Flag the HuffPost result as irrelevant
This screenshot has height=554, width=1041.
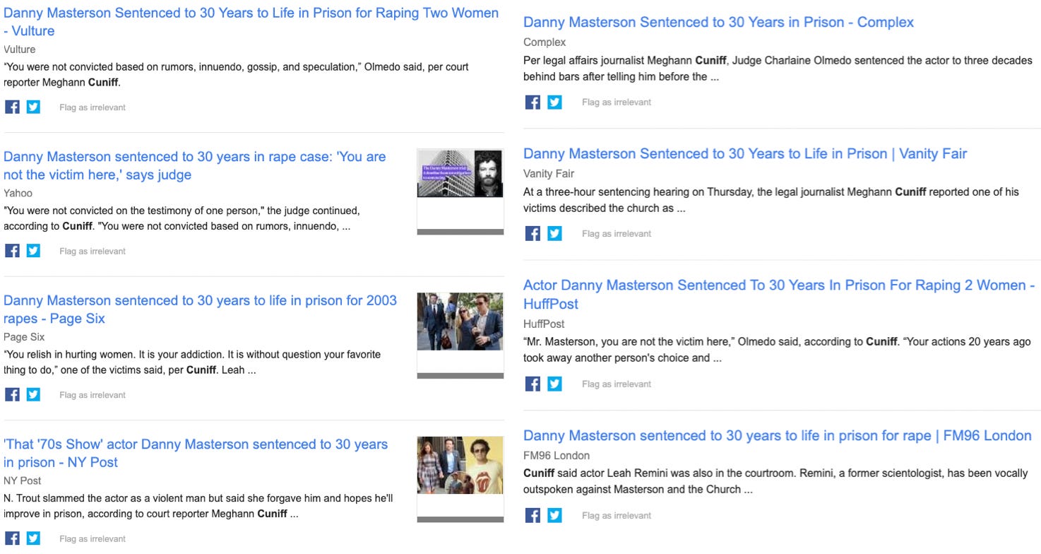point(617,384)
